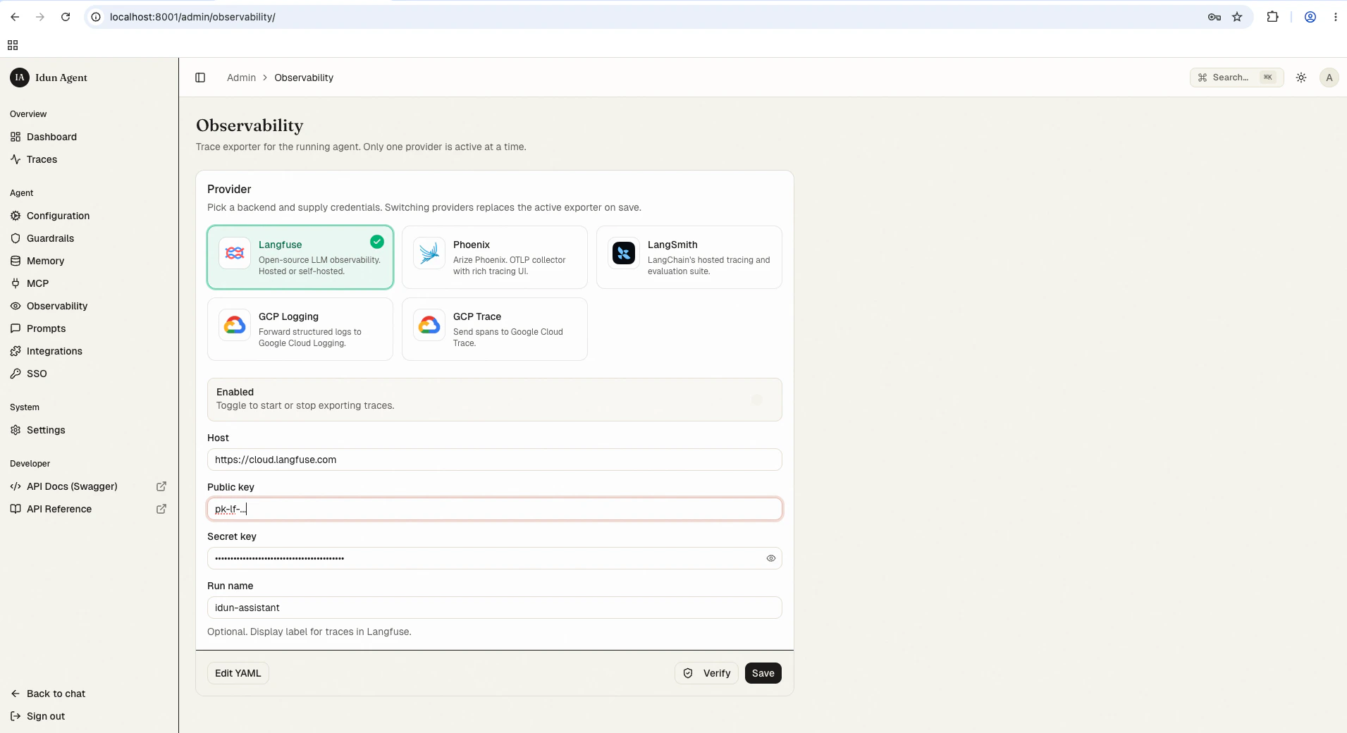
Task: Click Admin breadcrumb
Action: 241,78
